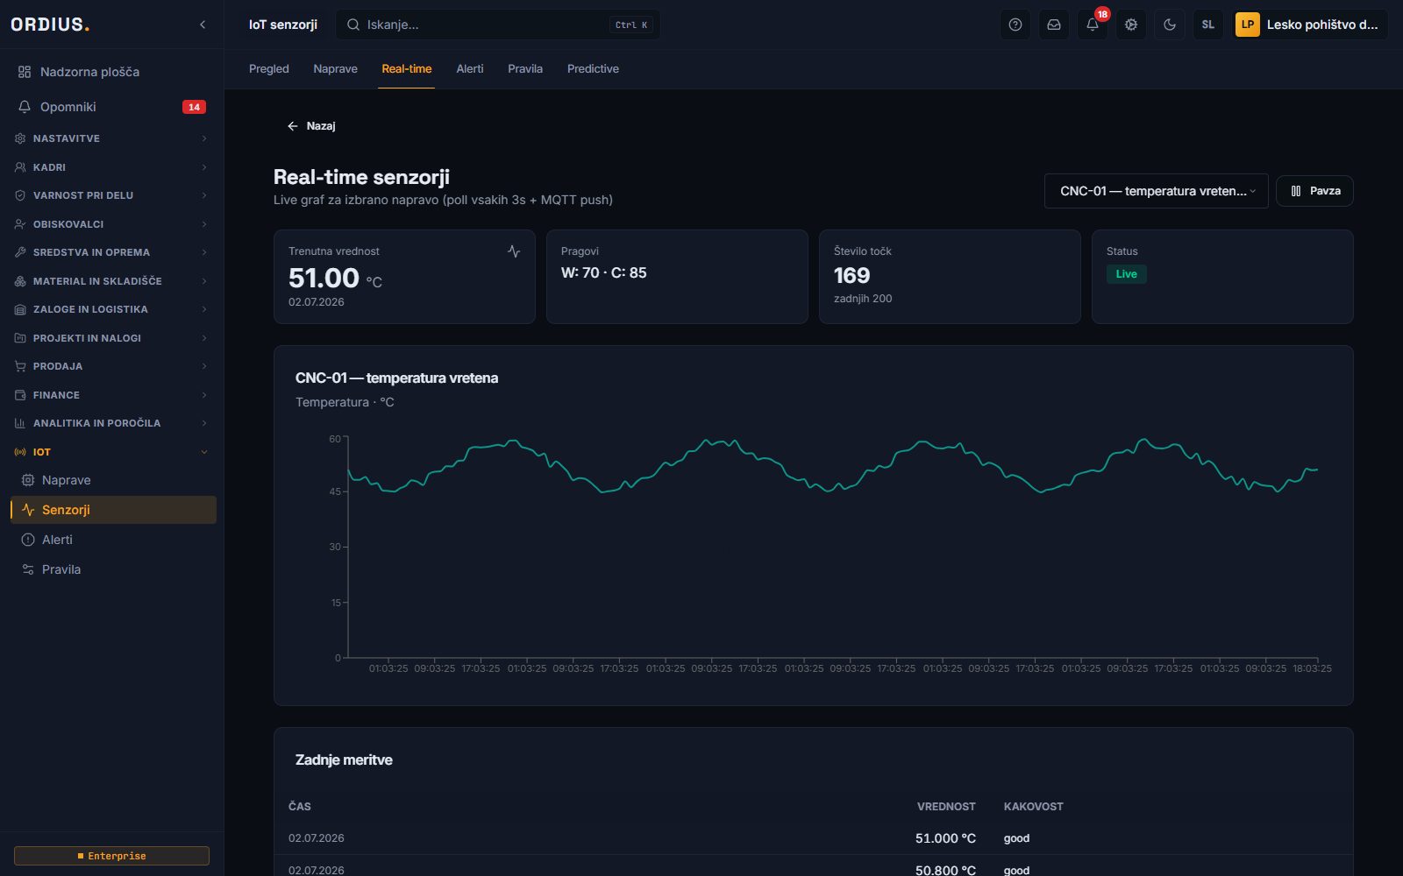1403x876 pixels.
Task: Click the Obiskovalci visitor icon
Action: tap(20, 224)
